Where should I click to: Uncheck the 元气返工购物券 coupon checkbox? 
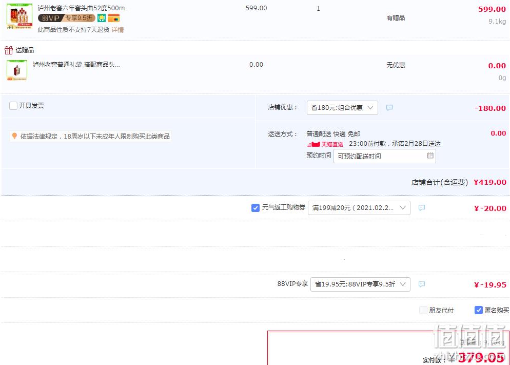coord(256,207)
